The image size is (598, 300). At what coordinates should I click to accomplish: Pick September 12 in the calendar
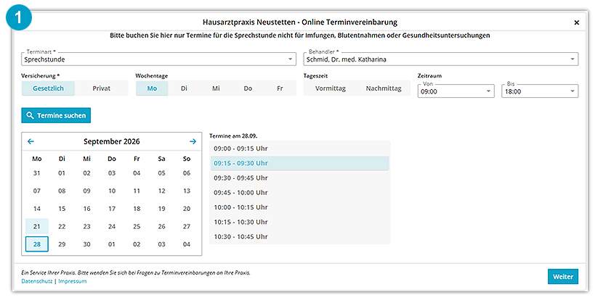(162, 191)
